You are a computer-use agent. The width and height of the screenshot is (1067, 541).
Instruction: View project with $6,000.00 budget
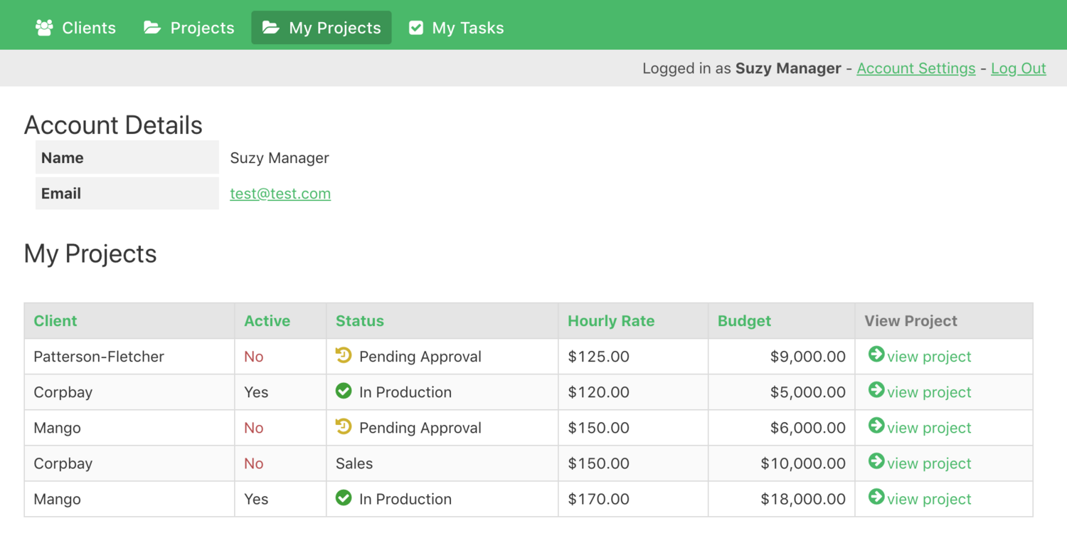[928, 428]
